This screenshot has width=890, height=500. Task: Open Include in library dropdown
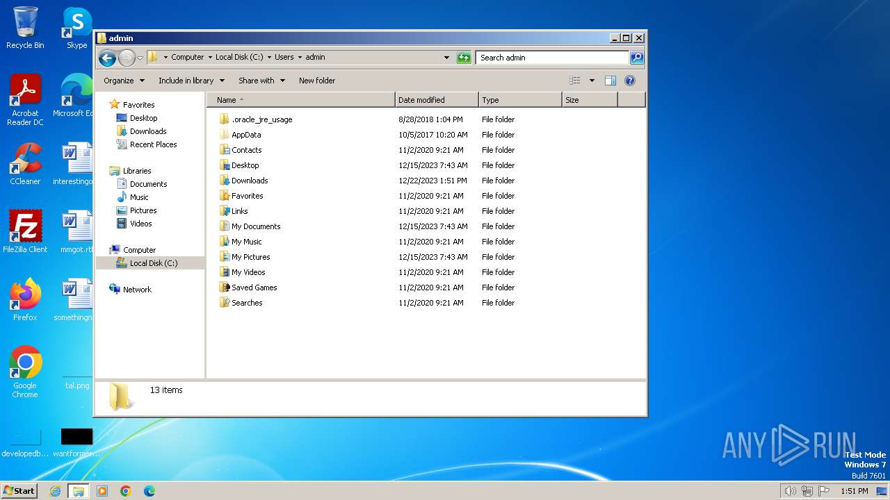click(x=191, y=81)
